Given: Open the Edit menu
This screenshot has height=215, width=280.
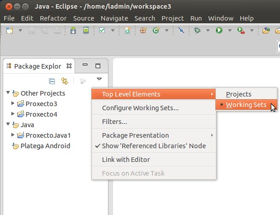Looking at the screenshot, I should click(x=27, y=18).
